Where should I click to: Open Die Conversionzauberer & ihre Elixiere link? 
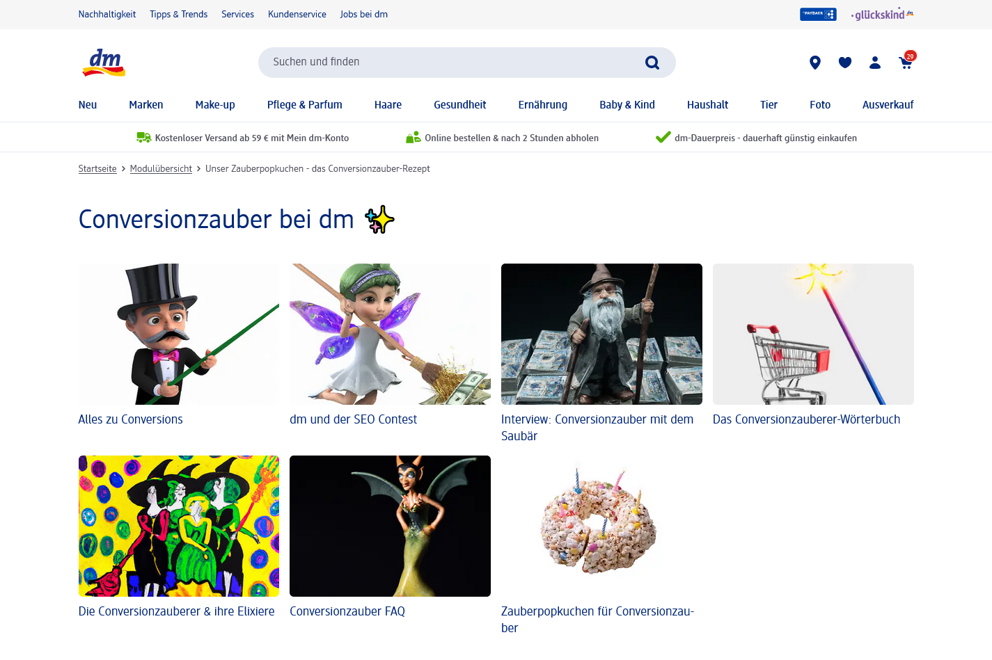point(177,611)
